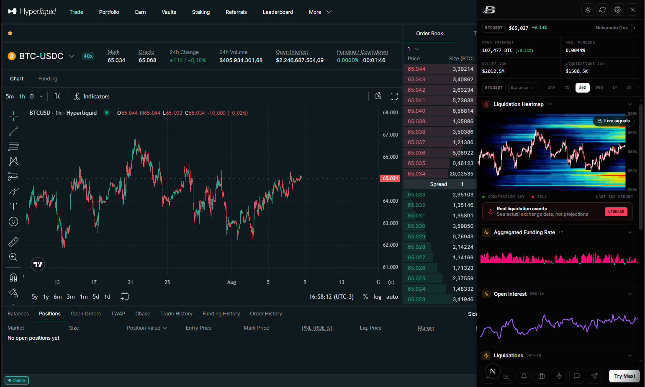This screenshot has height=387, width=645.
Task: Open the timeframe interval dropdown arrow
Action: [41, 96]
